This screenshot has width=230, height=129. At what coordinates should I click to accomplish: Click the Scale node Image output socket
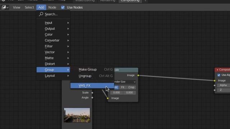[x=138, y=76]
